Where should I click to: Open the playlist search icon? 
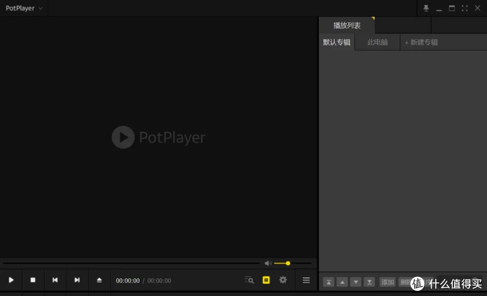point(249,280)
